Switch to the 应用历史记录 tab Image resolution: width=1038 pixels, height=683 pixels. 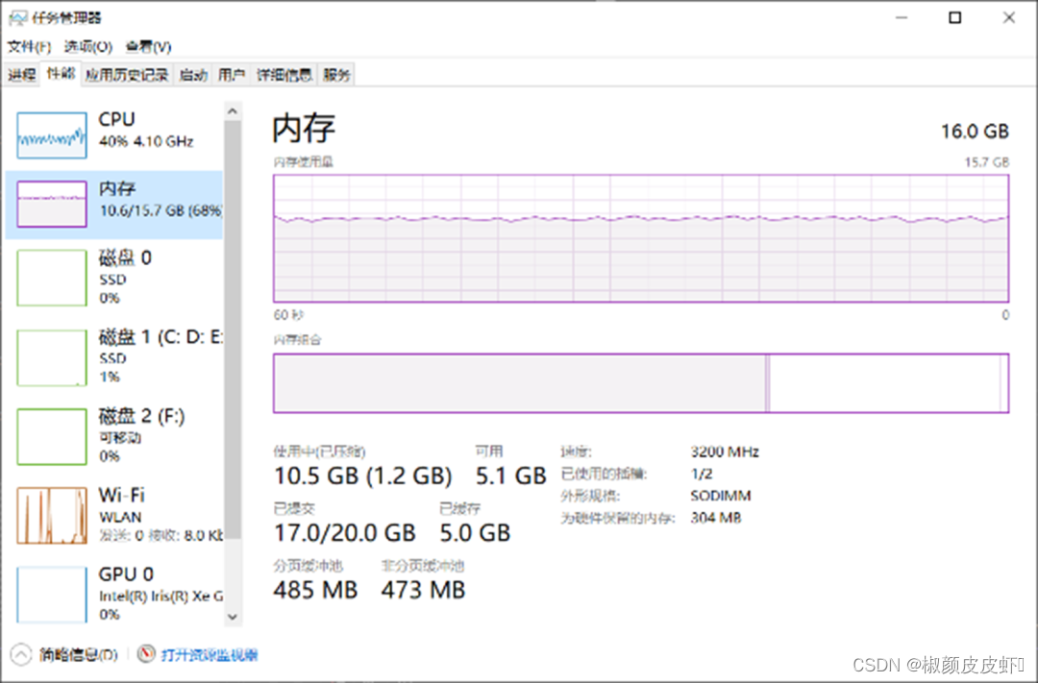point(127,75)
